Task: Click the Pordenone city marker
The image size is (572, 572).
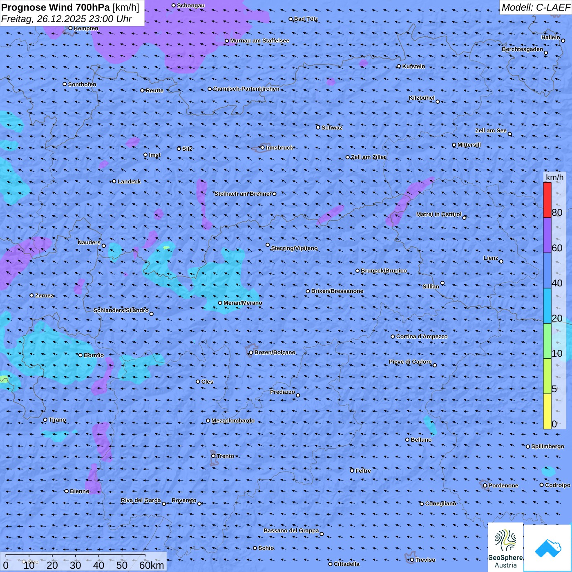Action: [x=485, y=485]
